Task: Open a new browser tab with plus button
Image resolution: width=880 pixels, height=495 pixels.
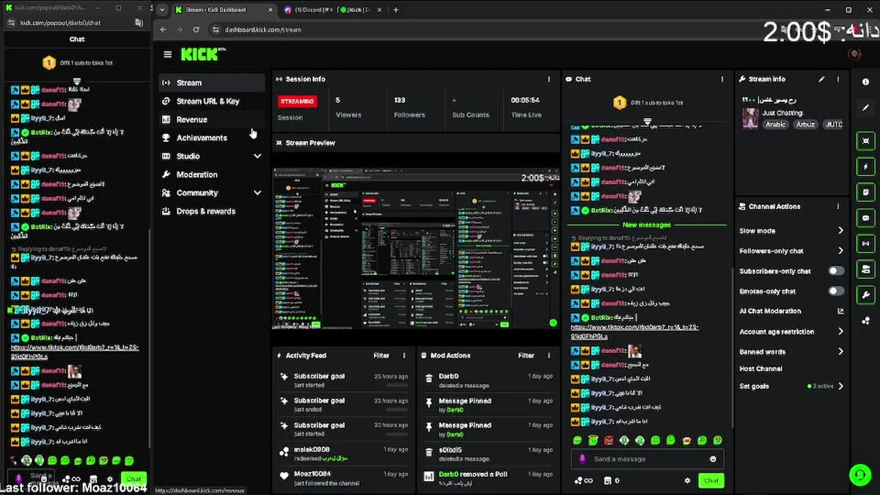Action: [x=396, y=10]
